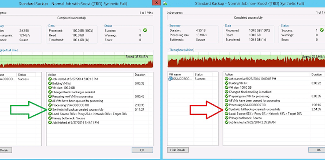
Task: Select 'Changed block tracking is enabled' in non-Boost window
Action: [x=274, y=92]
